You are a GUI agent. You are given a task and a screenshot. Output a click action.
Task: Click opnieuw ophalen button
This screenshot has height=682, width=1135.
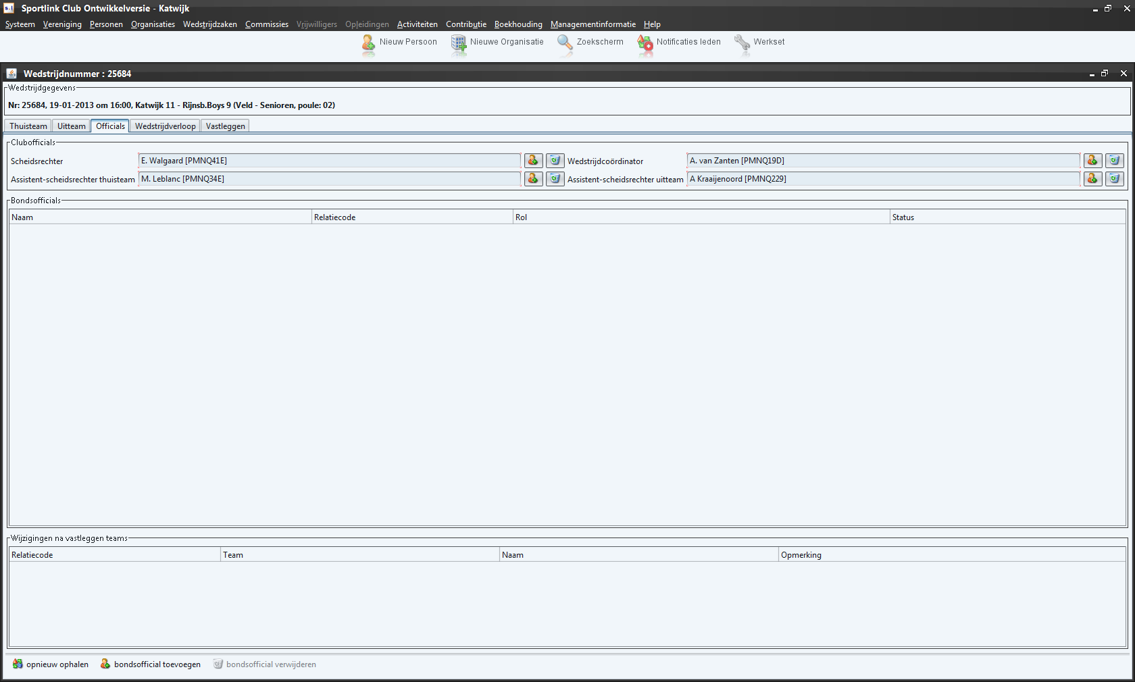click(51, 664)
